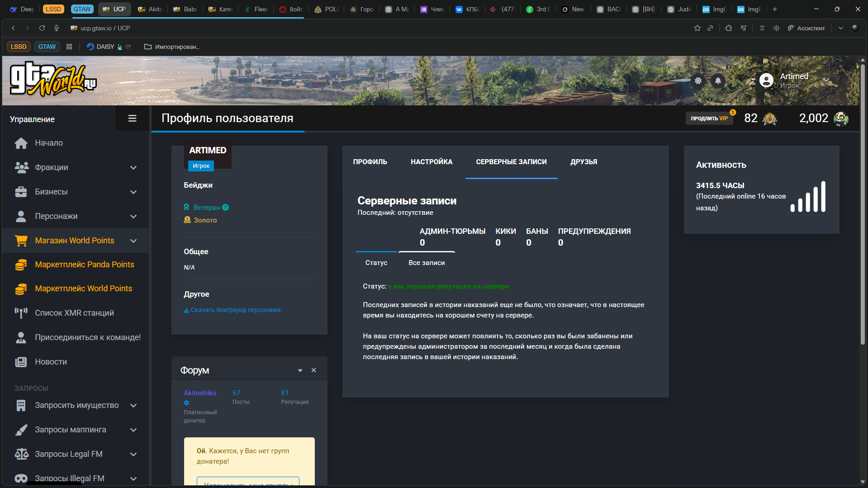868x488 pixels.
Task: Open the Импортирован bookmarks folder
Action: point(172,47)
